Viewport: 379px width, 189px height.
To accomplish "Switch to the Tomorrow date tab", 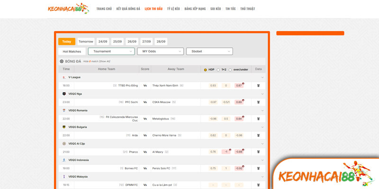I will [x=86, y=42].
